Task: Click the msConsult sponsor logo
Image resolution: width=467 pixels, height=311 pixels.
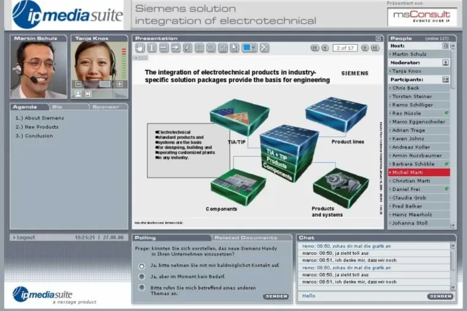Action: tap(422, 17)
